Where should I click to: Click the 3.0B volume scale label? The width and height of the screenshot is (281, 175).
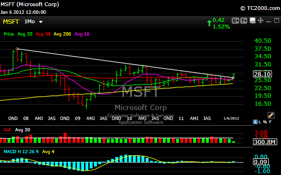click(261, 133)
